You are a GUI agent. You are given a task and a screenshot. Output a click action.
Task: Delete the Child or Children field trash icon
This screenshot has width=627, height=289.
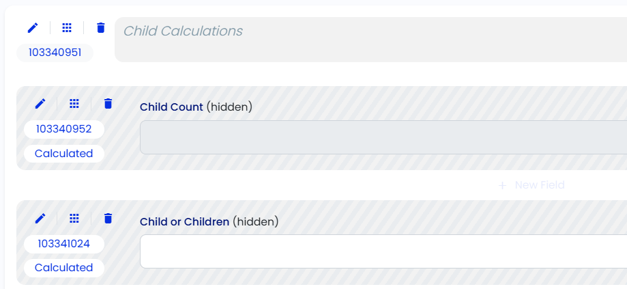(x=108, y=218)
